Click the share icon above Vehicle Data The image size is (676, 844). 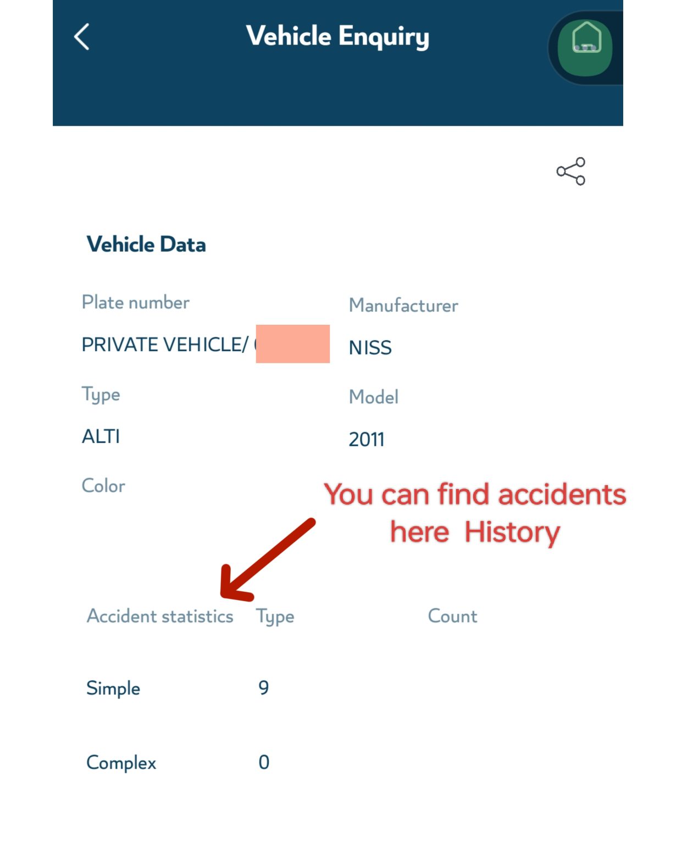click(570, 171)
